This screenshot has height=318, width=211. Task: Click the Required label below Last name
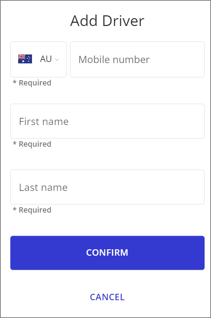(x=30, y=210)
